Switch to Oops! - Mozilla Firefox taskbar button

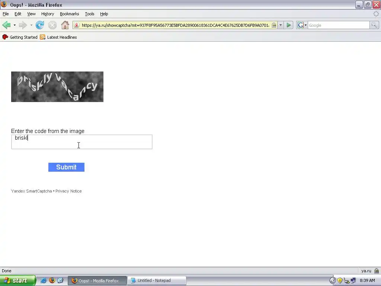click(97, 281)
